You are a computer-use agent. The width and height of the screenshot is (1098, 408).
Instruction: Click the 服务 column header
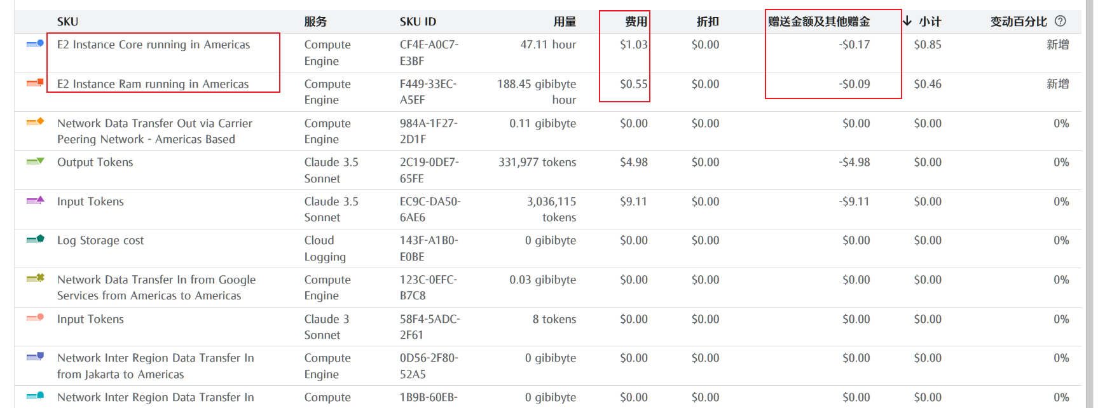[315, 22]
